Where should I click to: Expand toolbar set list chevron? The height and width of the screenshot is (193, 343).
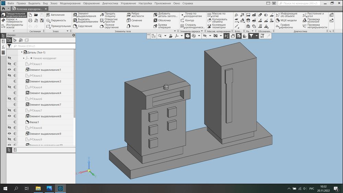click(14, 31)
